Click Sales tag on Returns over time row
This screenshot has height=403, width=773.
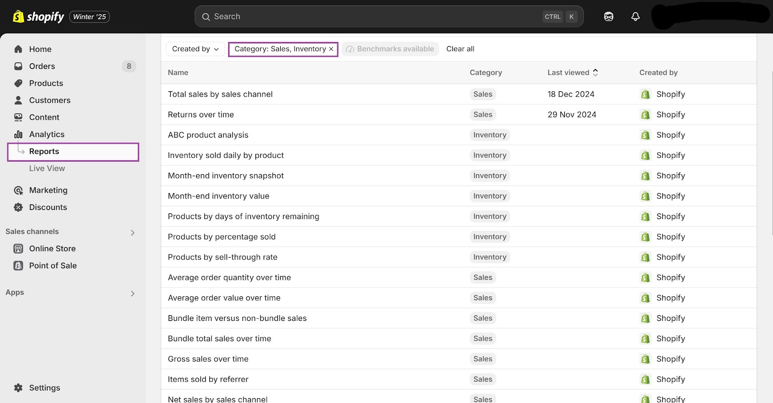[x=483, y=114]
